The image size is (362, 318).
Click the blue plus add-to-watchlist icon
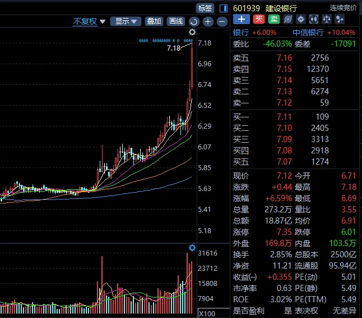click(x=241, y=19)
